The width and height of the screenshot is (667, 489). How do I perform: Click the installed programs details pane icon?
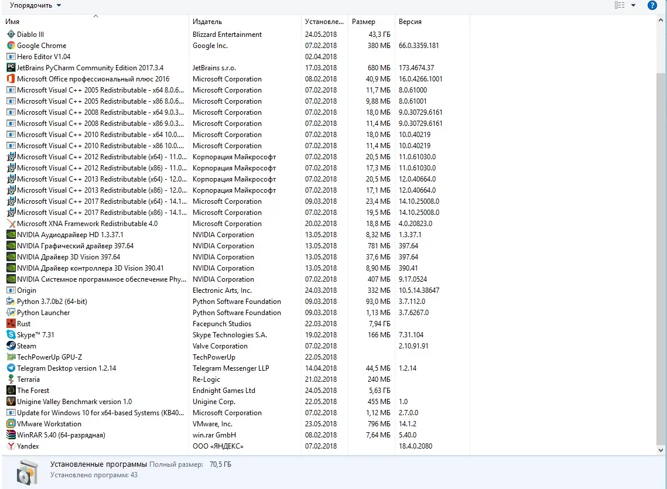click(27, 471)
